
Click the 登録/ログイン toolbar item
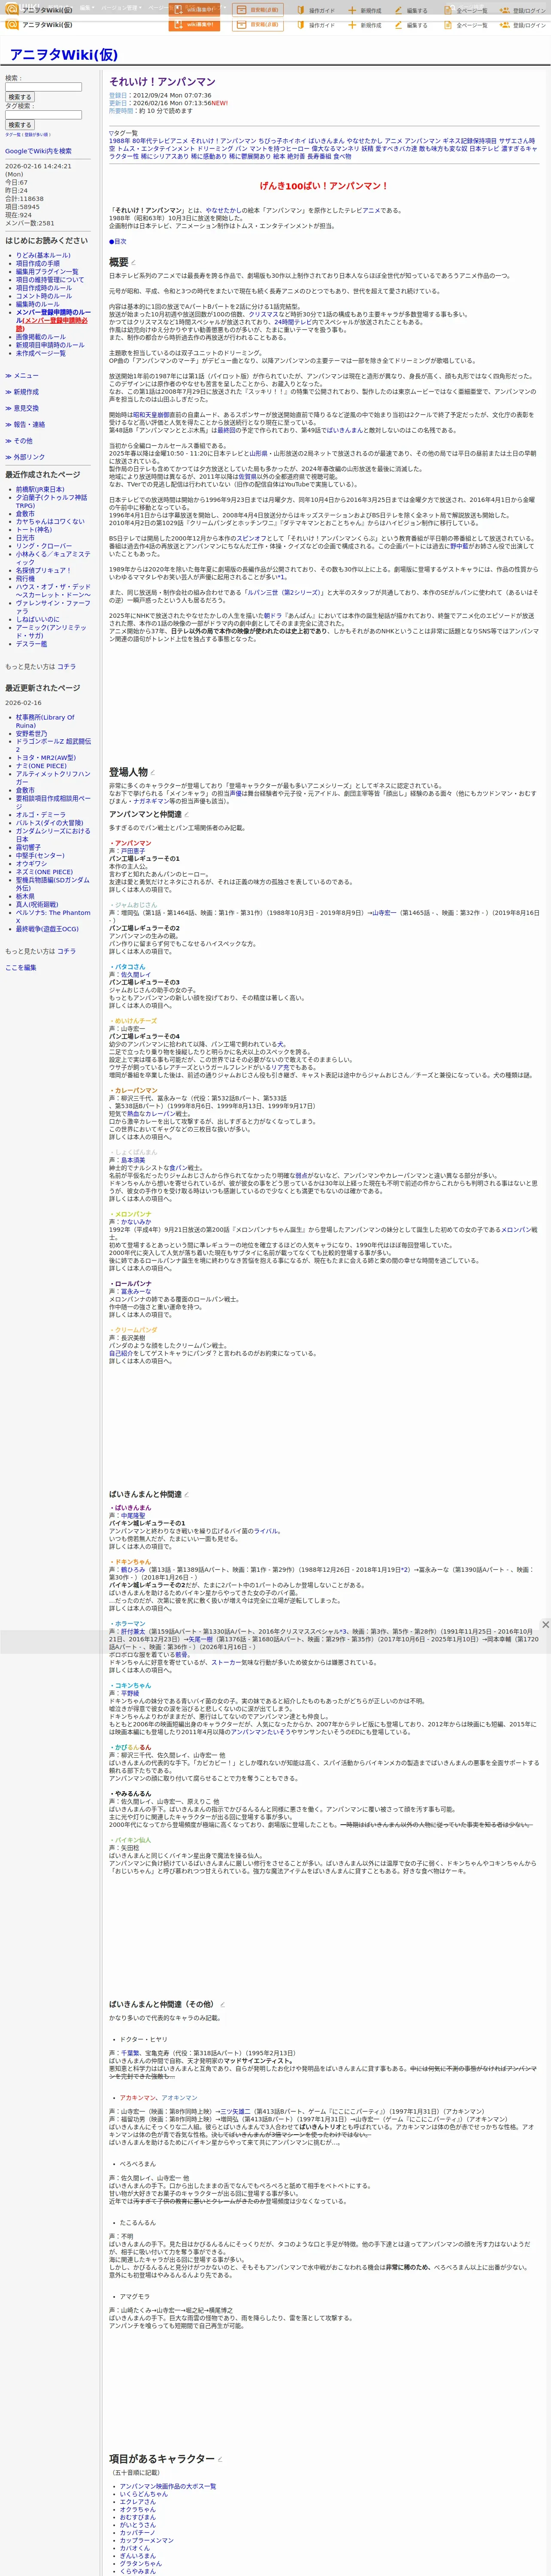pyautogui.click(x=523, y=25)
